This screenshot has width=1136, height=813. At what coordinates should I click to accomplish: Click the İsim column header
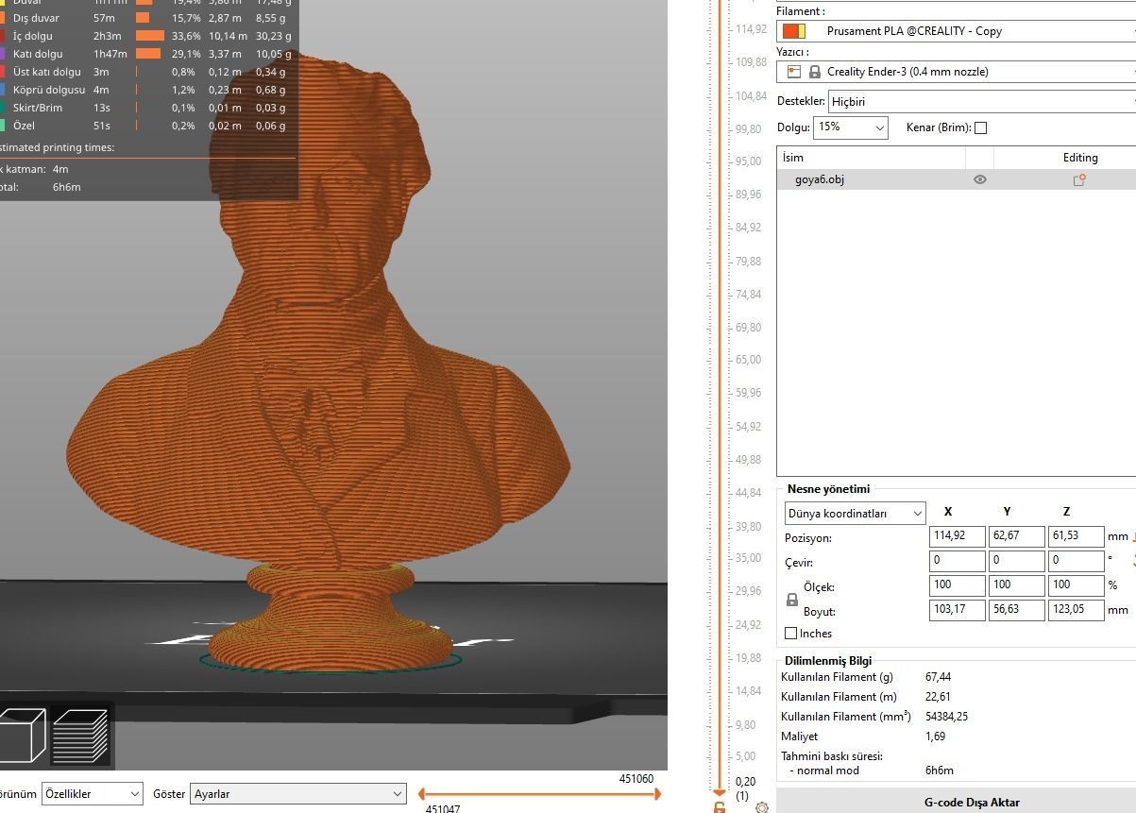pyautogui.click(x=872, y=158)
